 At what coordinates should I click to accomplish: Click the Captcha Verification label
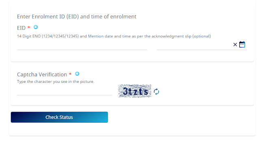[42, 75]
